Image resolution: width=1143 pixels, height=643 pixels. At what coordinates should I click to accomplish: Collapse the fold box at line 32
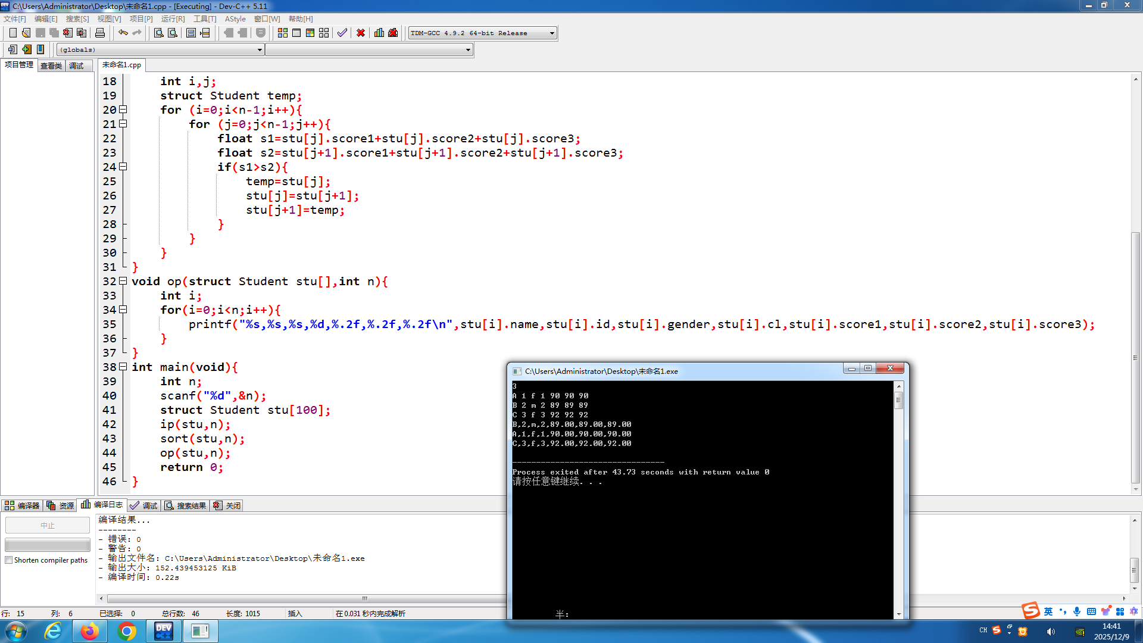click(x=123, y=281)
